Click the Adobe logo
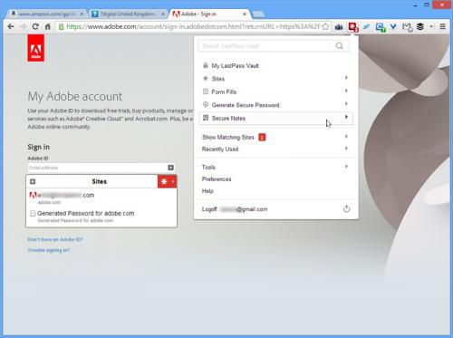Viewport: 453px width, 338px height. pos(36,48)
